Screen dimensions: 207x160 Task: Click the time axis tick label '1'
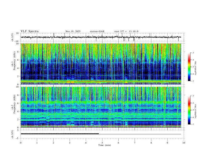[x=37, y=143]
